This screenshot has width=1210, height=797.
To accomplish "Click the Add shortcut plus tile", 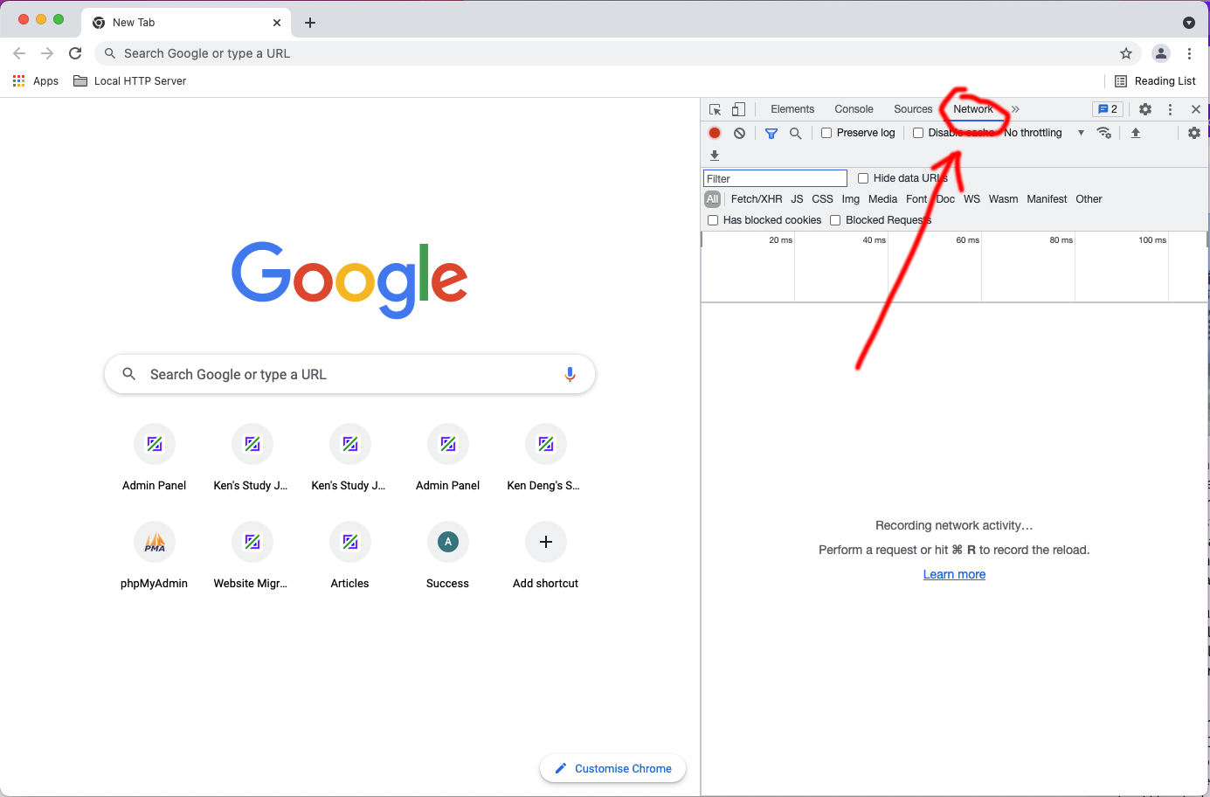I will [546, 556].
